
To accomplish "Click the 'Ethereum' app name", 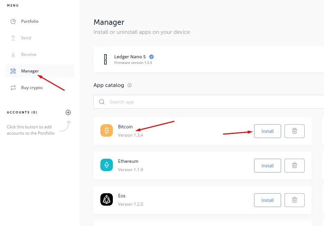I will pos(128,161).
